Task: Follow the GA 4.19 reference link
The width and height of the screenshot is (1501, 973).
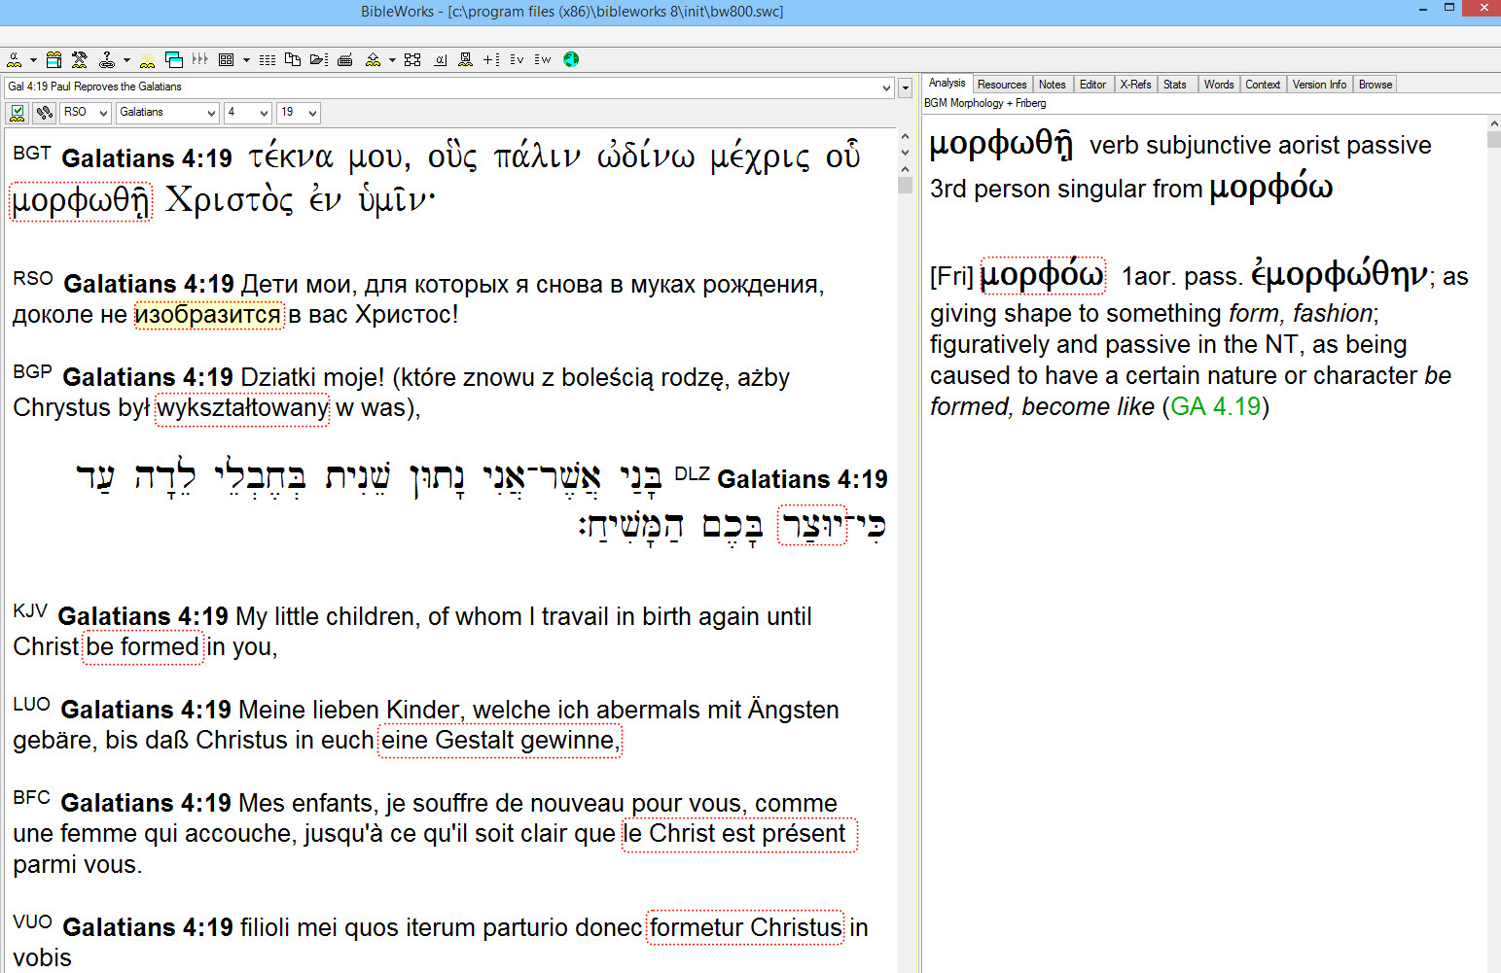Action: [x=1215, y=406]
